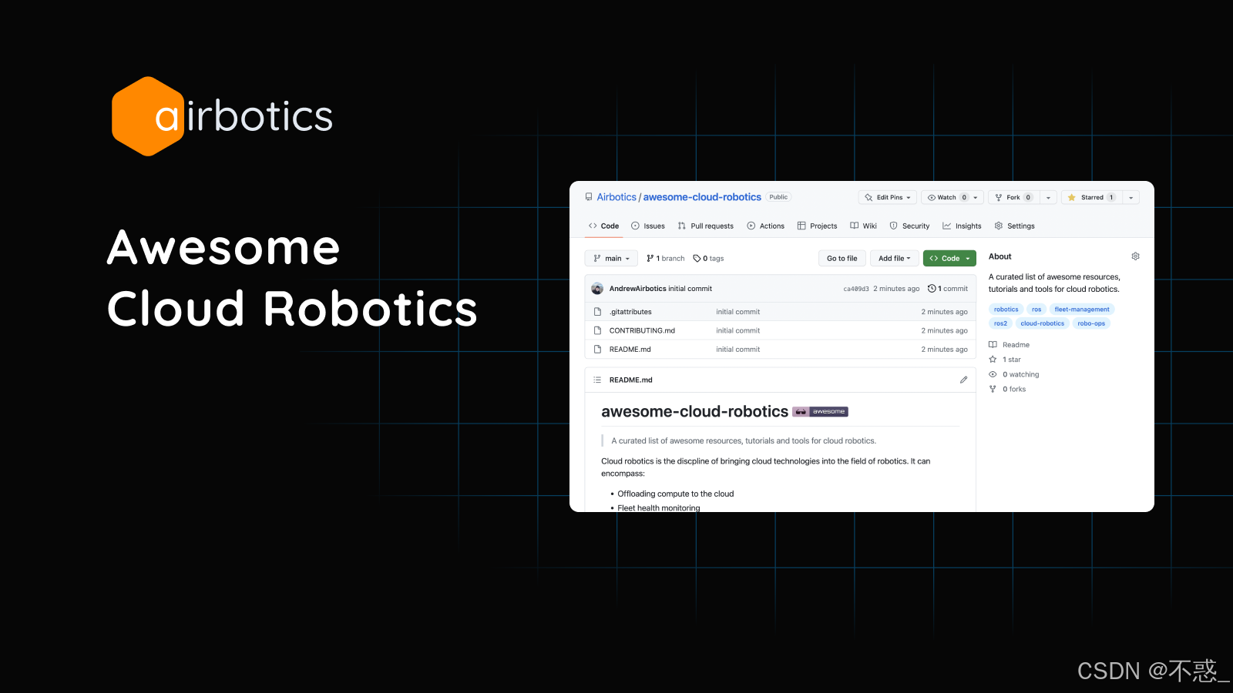Select the ros topic tag
Image resolution: width=1233 pixels, height=693 pixels.
(x=1036, y=310)
